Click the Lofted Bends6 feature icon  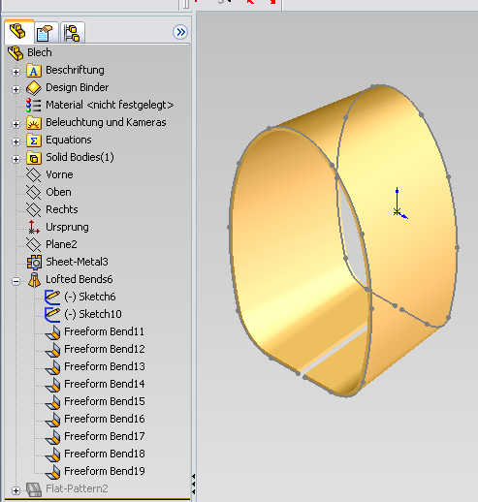(34, 280)
